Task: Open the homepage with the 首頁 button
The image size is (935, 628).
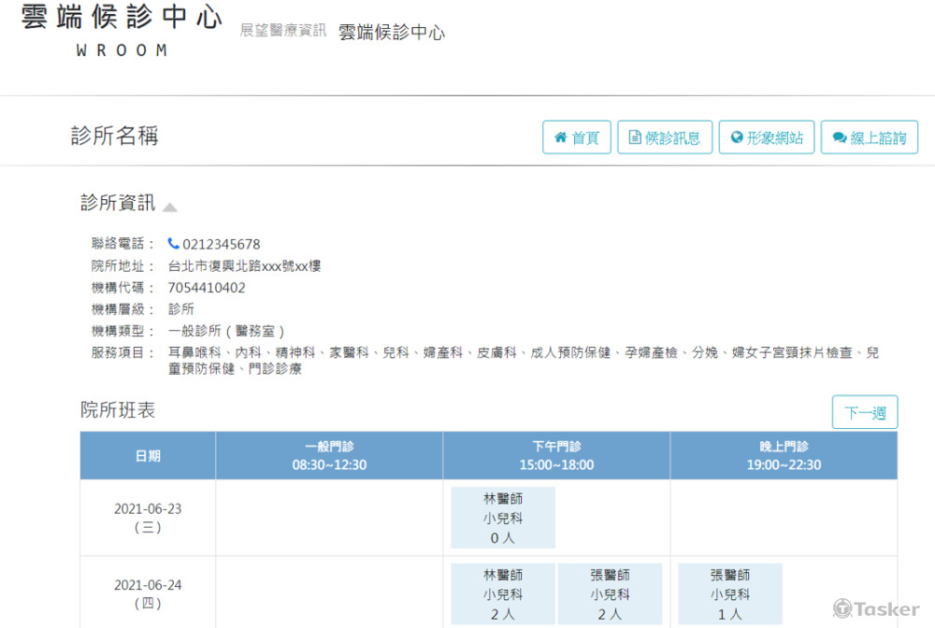Action: coord(577,136)
